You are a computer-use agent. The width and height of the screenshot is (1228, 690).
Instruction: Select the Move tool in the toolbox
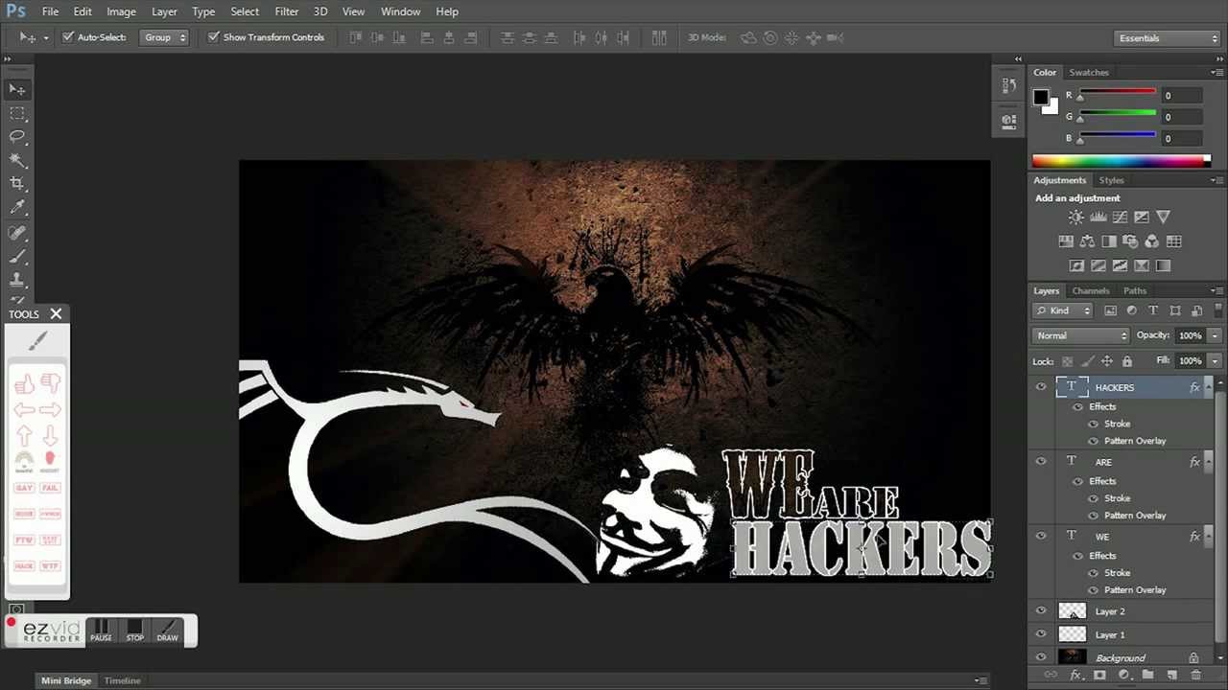(17, 89)
